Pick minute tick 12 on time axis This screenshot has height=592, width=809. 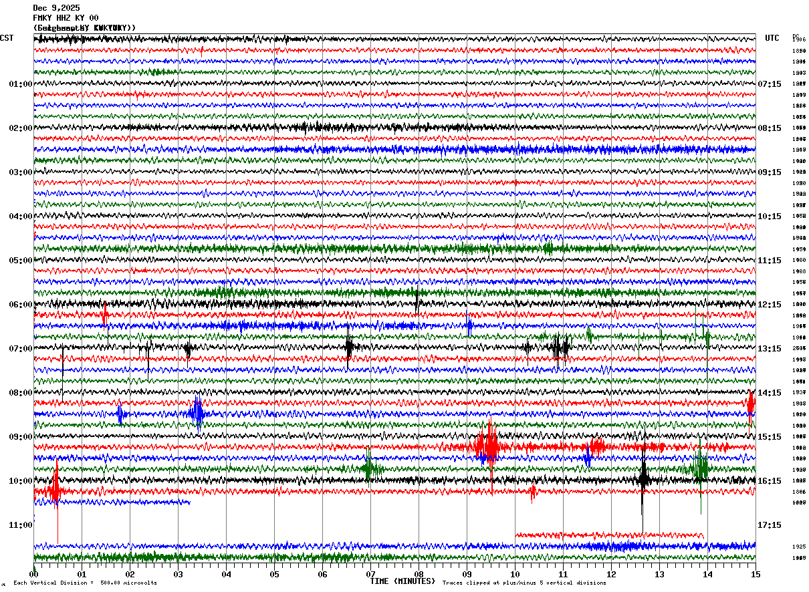pos(612,574)
